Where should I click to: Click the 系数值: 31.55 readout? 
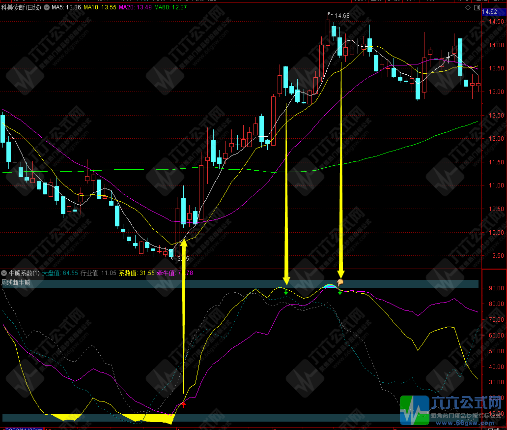(137, 273)
